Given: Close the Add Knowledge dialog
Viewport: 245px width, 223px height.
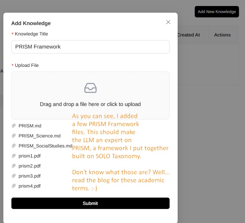Looking at the screenshot, I should tap(168, 22).
